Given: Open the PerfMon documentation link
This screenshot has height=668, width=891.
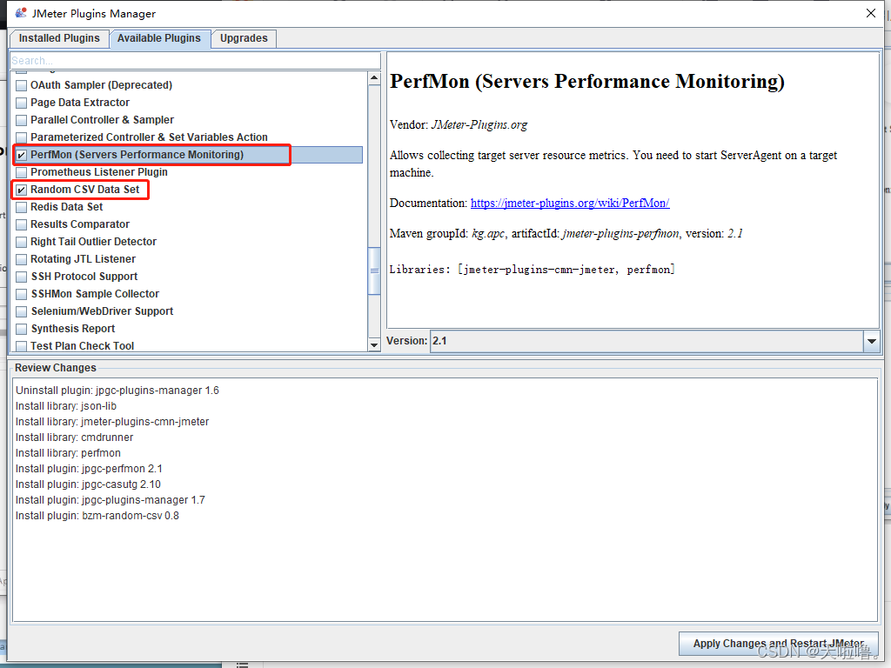Looking at the screenshot, I should (570, 203).
